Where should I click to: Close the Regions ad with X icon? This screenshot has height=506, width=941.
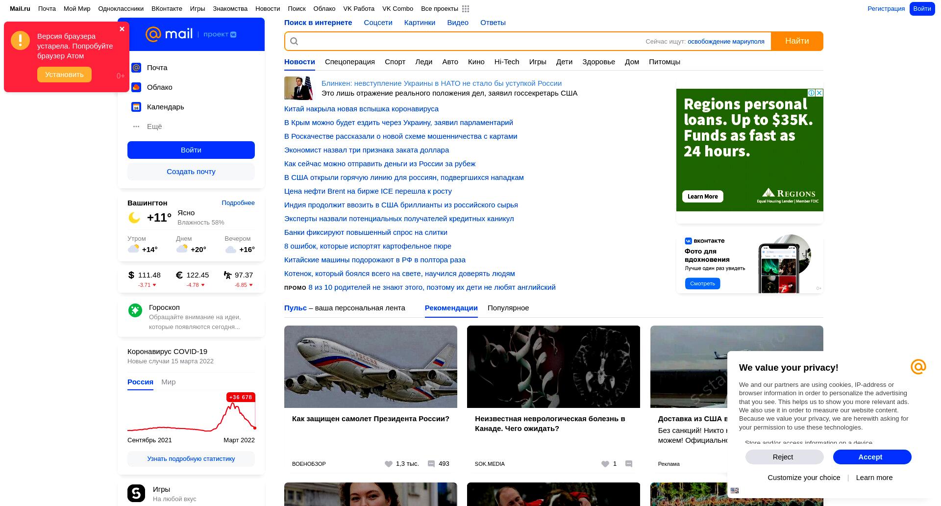[819, 93]
